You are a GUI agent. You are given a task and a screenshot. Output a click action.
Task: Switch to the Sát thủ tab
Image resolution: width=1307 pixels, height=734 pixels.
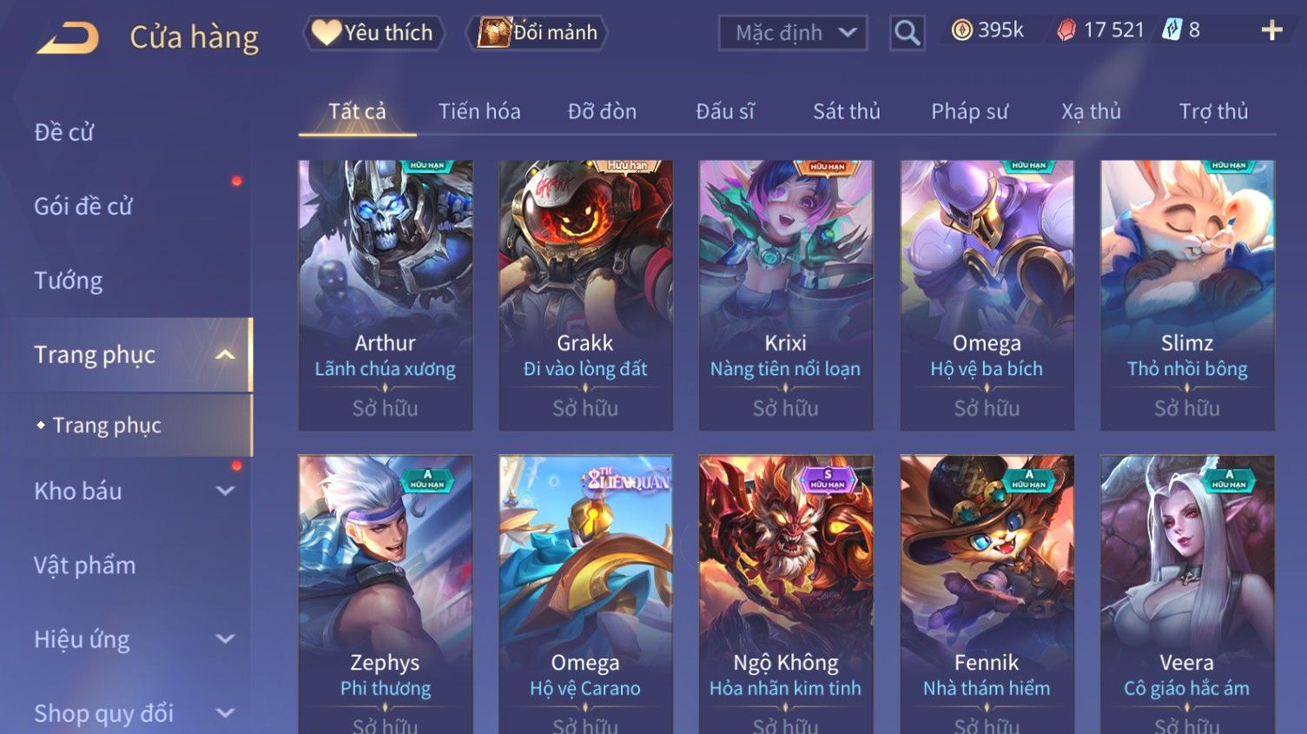click(x=846, y=111)
